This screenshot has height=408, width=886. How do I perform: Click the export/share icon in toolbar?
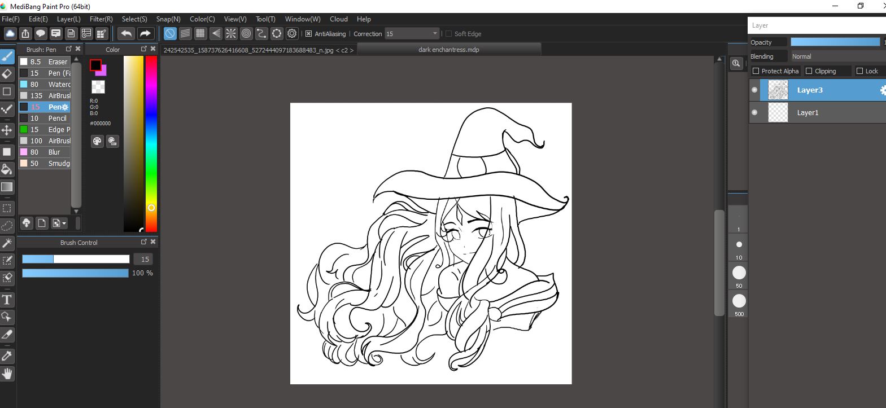[x=25, y=33]
